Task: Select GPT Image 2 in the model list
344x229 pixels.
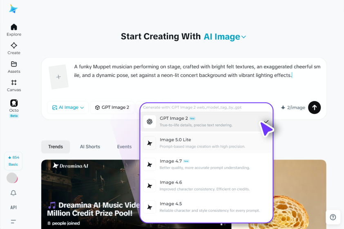Action: pyautogui.click(x=206, y=121)
